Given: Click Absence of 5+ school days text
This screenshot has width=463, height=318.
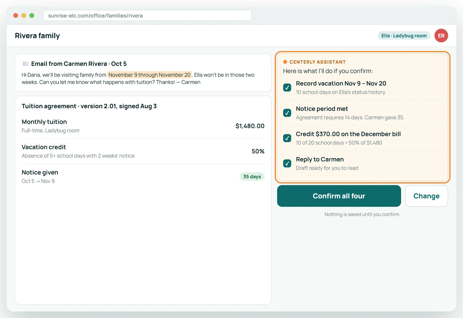Looking at the screenshot, I should pos(78,156).
